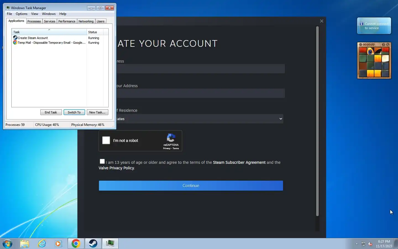
Task: Switch to the Performance tab
Action: [x=67, y=21]
